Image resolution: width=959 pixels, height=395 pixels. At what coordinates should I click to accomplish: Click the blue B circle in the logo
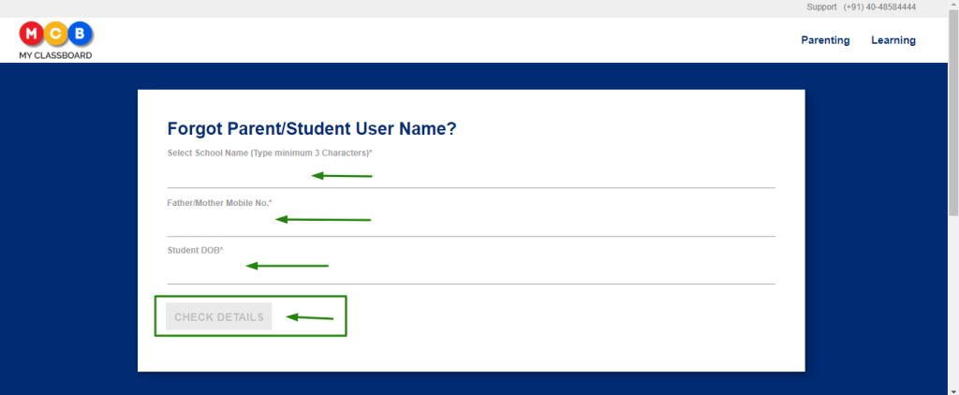click(81, 35)
